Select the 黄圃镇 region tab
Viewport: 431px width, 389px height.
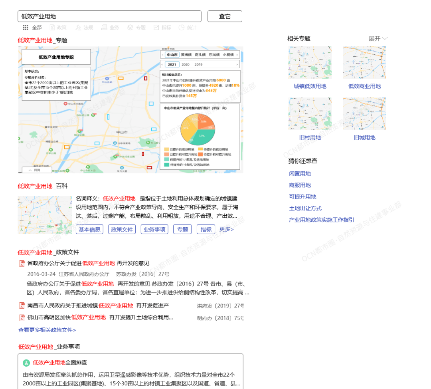tap(186, 55)
